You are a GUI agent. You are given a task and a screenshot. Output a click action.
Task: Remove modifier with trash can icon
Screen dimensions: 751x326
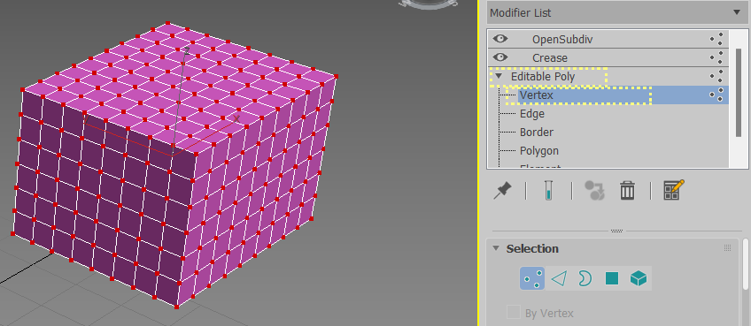[x=627, y=191]
